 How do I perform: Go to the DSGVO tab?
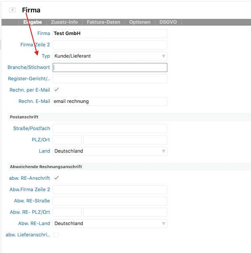(x=168, y=22)
